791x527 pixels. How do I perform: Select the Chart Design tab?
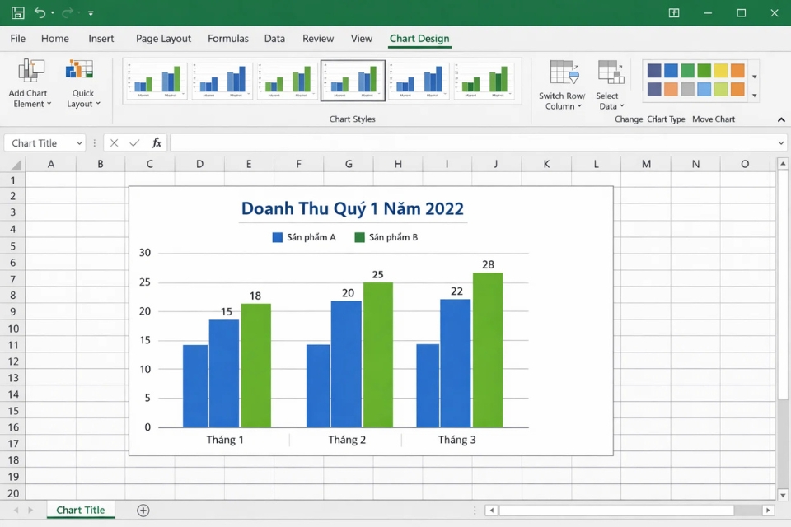pyautogui.click(x=419, y=38)
